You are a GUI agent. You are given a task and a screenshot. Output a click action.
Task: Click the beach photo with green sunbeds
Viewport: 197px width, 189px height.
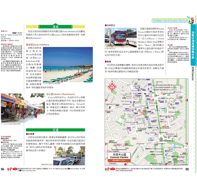(68, 65)
